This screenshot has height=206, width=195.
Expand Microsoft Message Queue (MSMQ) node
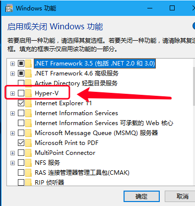click(12, 133)
